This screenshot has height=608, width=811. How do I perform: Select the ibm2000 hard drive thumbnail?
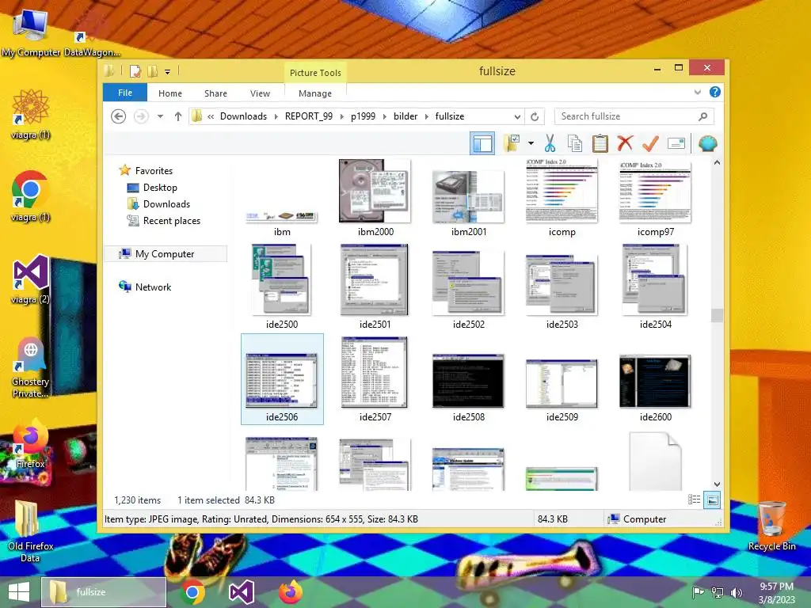(375, 191)
